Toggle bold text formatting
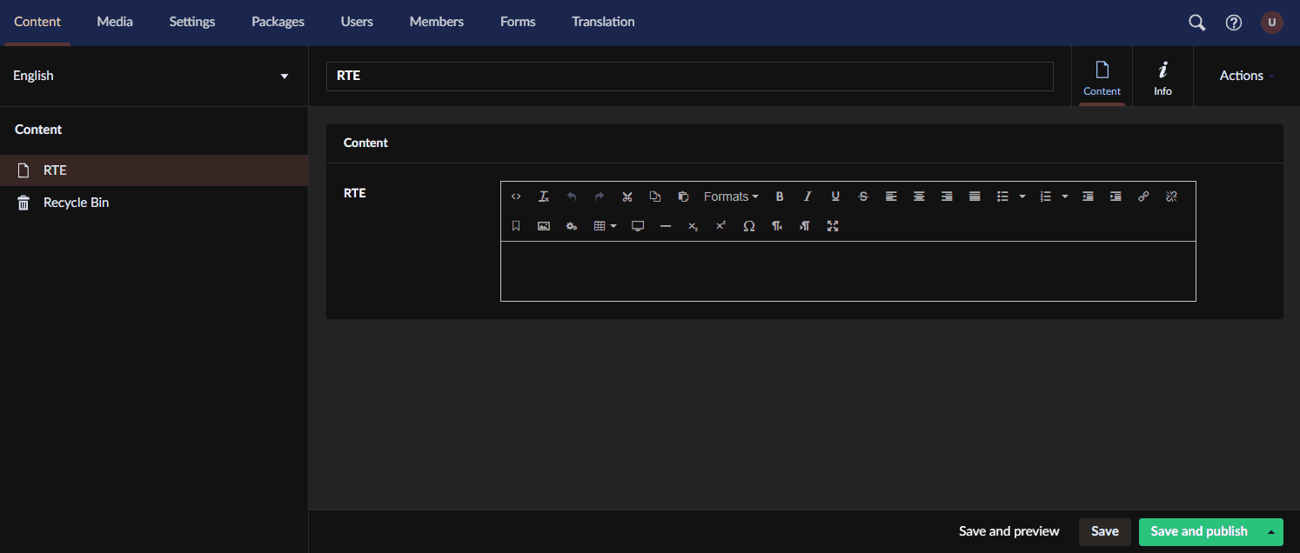 coord(780,196)
